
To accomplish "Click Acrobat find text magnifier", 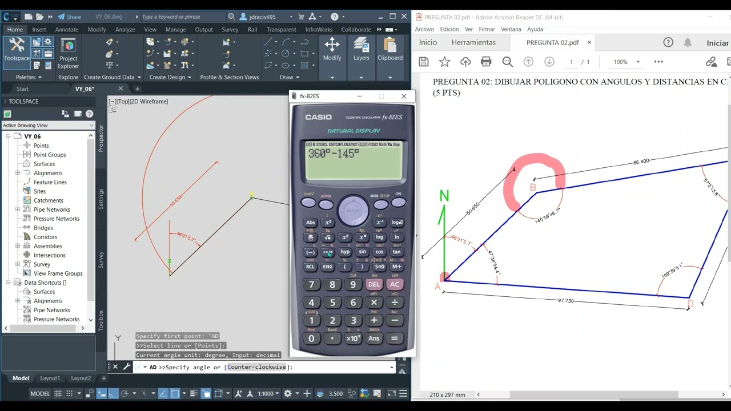I will click(507, 62).
